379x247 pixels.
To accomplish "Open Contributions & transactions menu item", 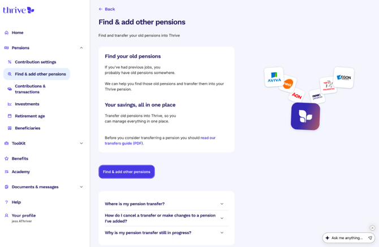I will click(30, 89).
